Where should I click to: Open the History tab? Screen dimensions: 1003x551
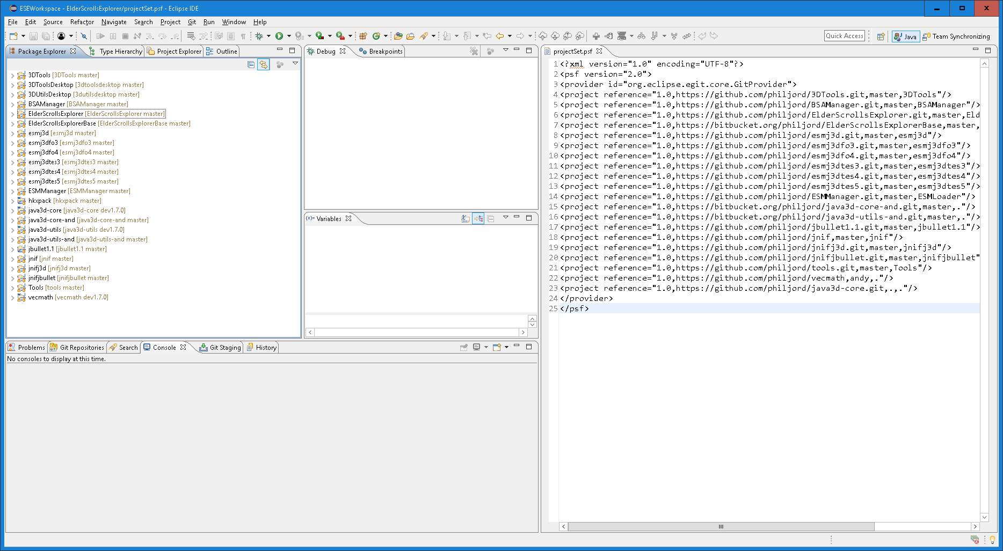click(x=261, y=348)
